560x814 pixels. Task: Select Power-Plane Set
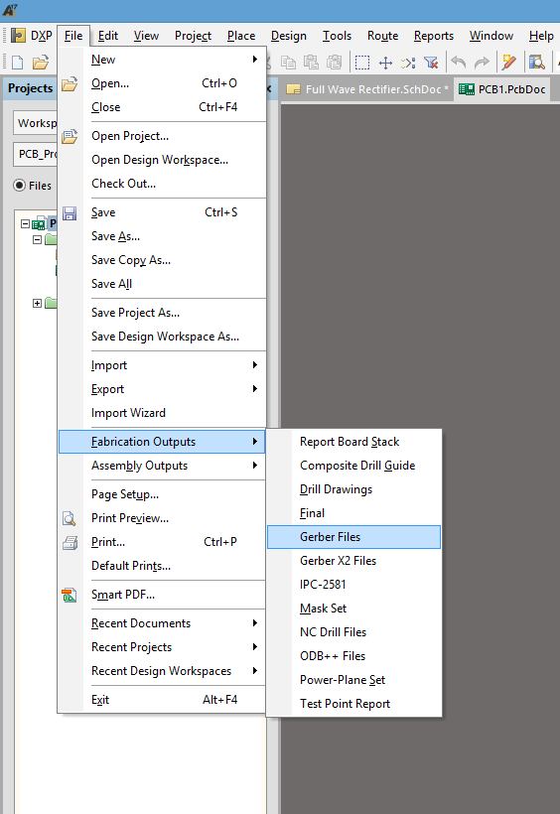pos(353,680)
